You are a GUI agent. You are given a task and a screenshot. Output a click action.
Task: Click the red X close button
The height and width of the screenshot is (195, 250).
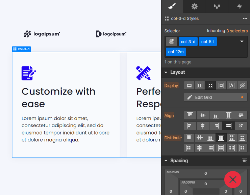(x=233, y=179)
